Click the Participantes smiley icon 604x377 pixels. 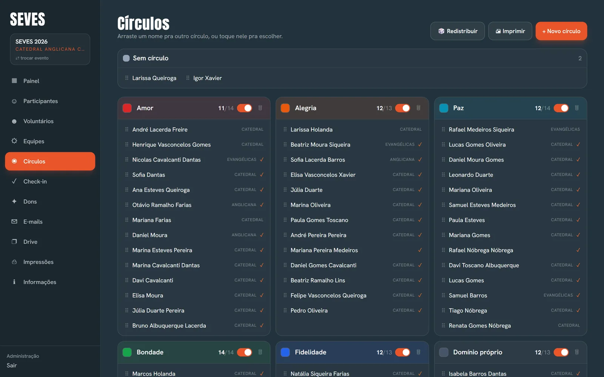14,101
